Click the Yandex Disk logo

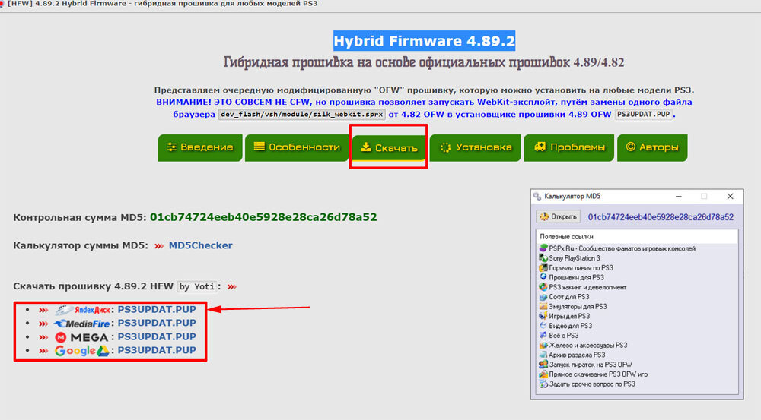[x=82, y=310]
